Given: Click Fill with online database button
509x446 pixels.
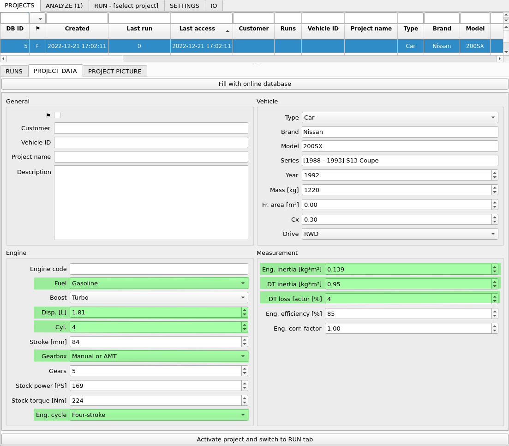Looking at the screenshot, I should [255, 84].
